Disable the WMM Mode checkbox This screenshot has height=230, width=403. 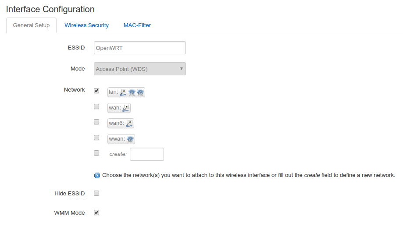(96, 212)
